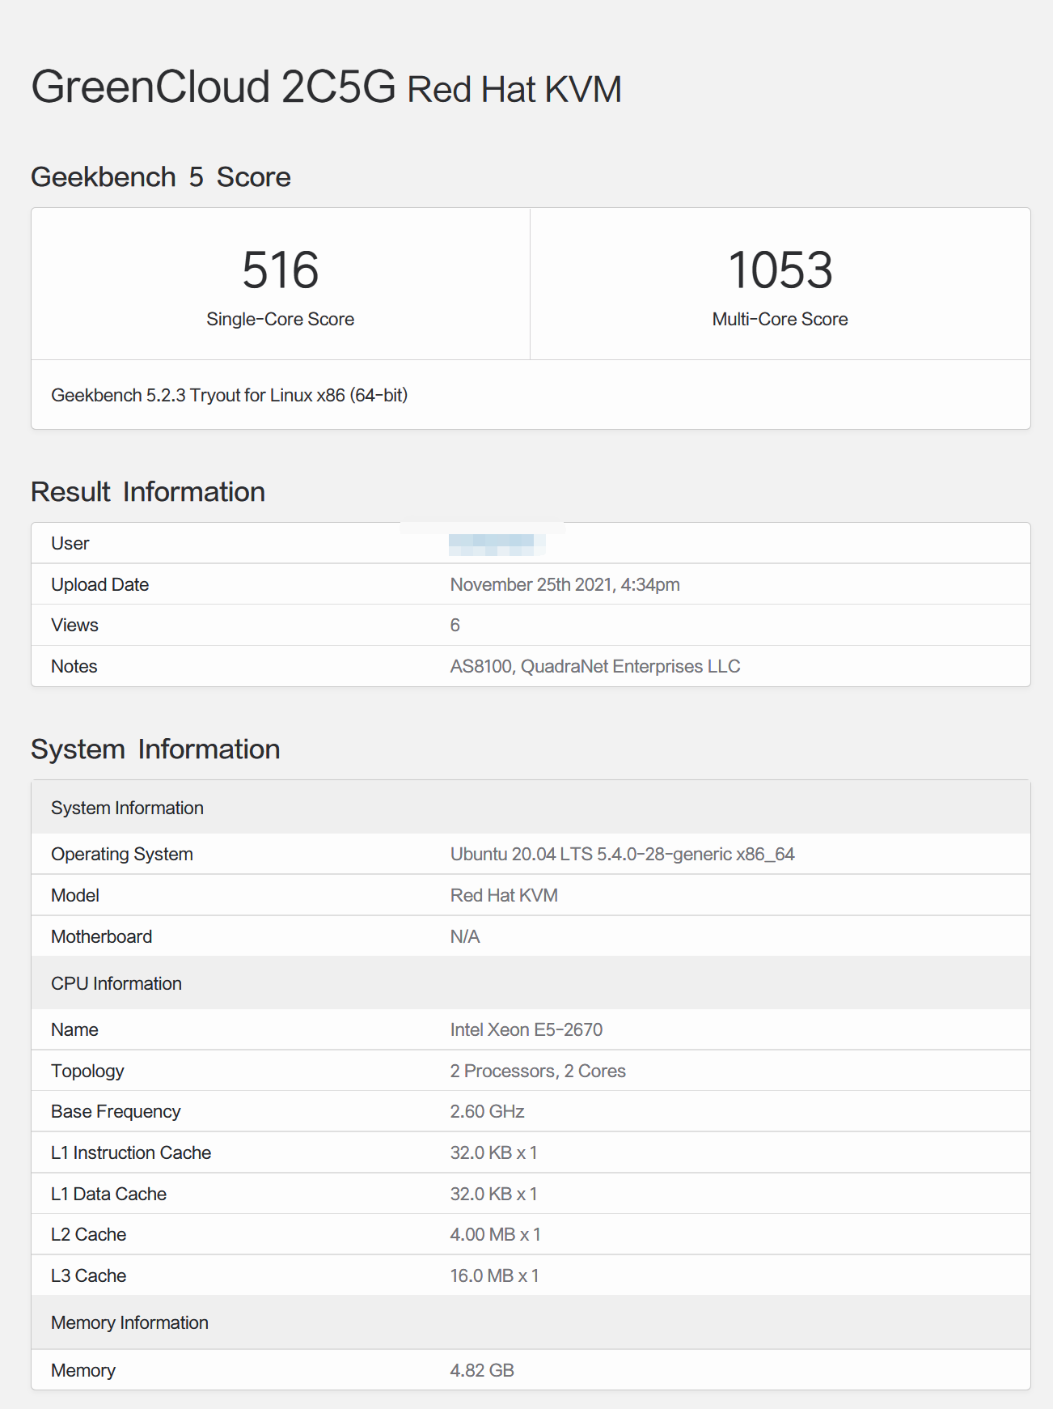Click the 'Motherboard' label
This screenshot has width=1053, height=1409.
point(102,937)
